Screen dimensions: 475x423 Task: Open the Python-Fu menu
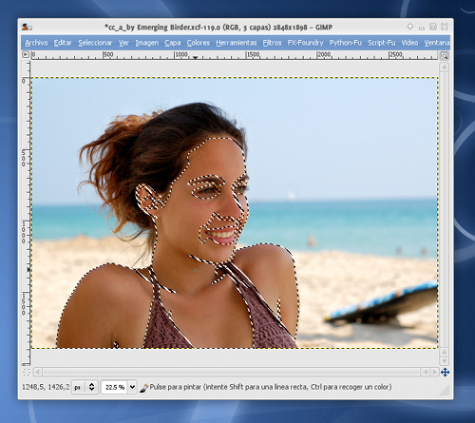coord(346,43)
